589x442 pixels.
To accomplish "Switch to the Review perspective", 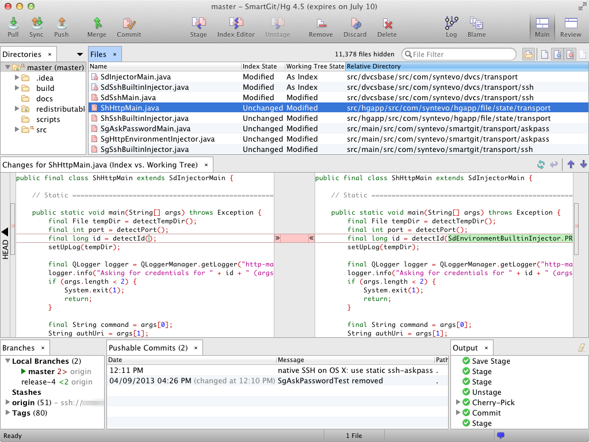I will [x=570, y=26].
